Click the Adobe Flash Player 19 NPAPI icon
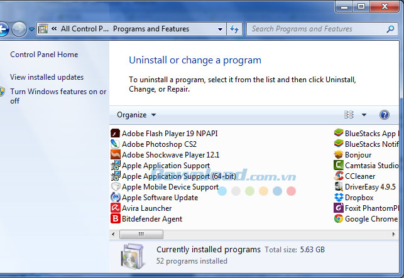Viewport: 404px width, 278px height. pyautogui.click(x=115, y=134)
